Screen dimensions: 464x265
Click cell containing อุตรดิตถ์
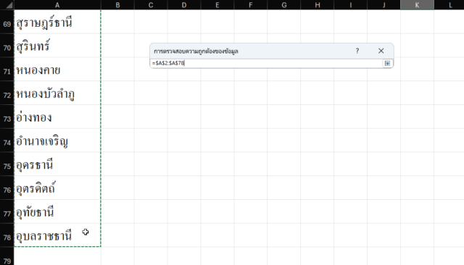pyautogui.click(x=57, y=188)
